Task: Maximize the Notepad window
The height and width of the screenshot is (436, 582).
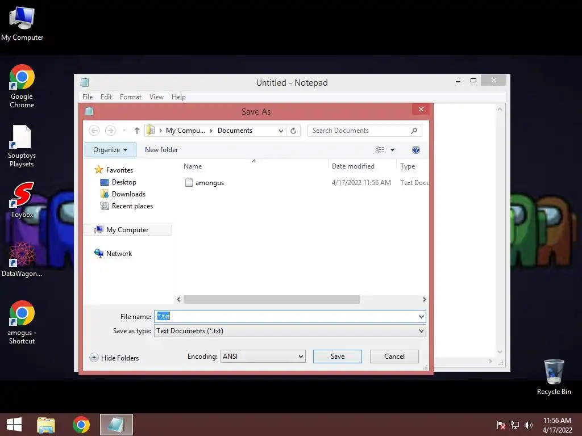Action: click(x=473, y=80)
